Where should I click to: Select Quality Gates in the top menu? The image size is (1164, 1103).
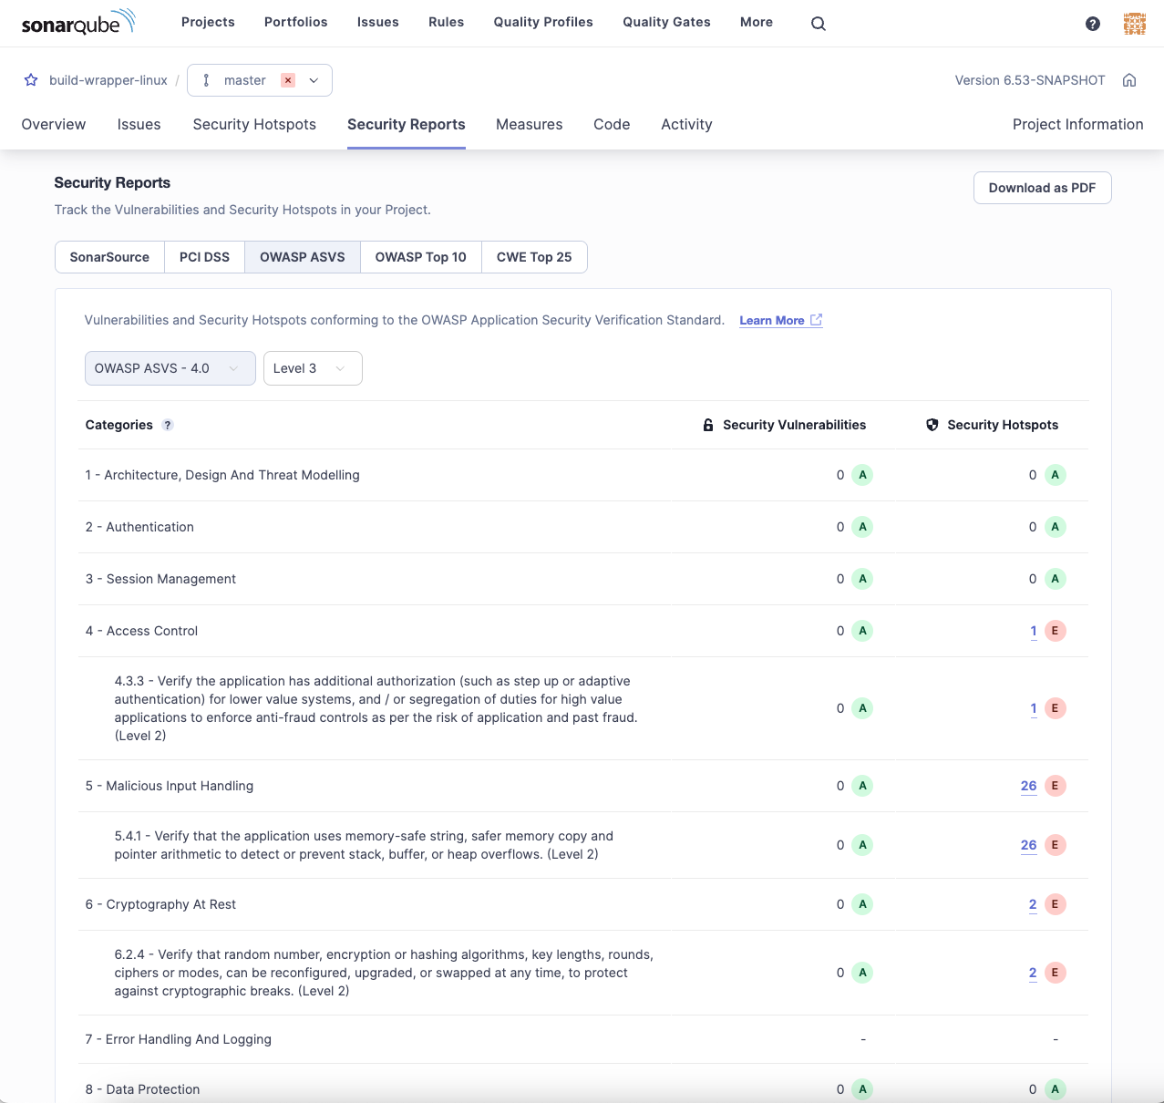pyautogui.click(x=666, y=22)
